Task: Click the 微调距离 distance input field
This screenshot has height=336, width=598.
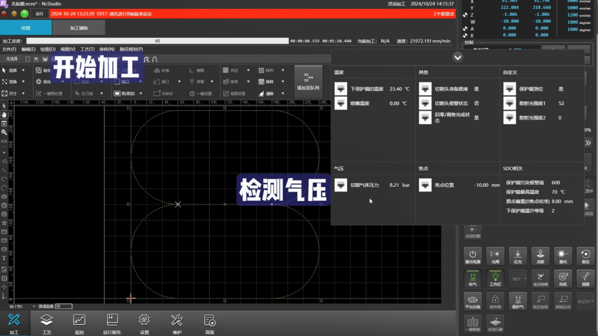Action: [63, 307]
